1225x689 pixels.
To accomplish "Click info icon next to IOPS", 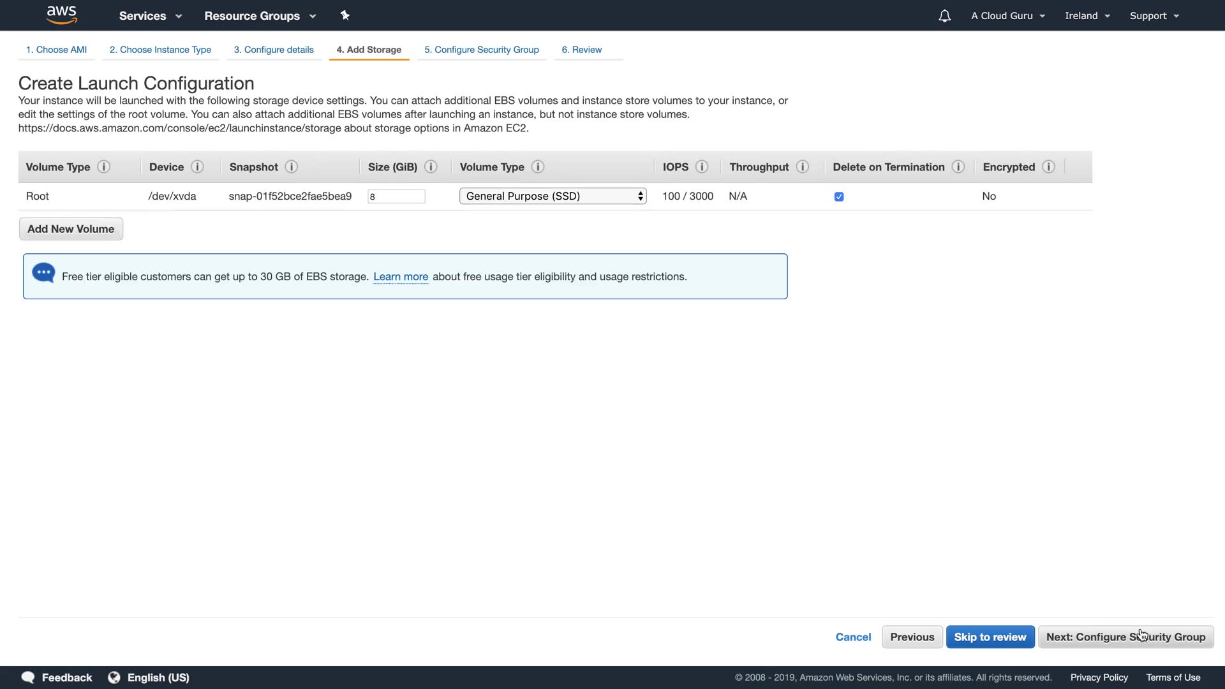I will click(702, 167).
